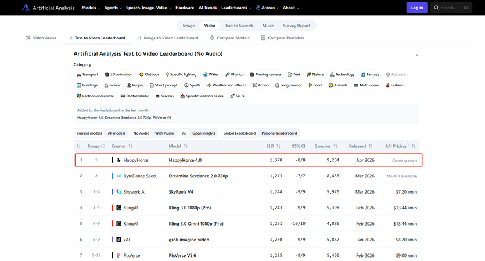Select the Specific lighting category chip

(x=181, y=74)
